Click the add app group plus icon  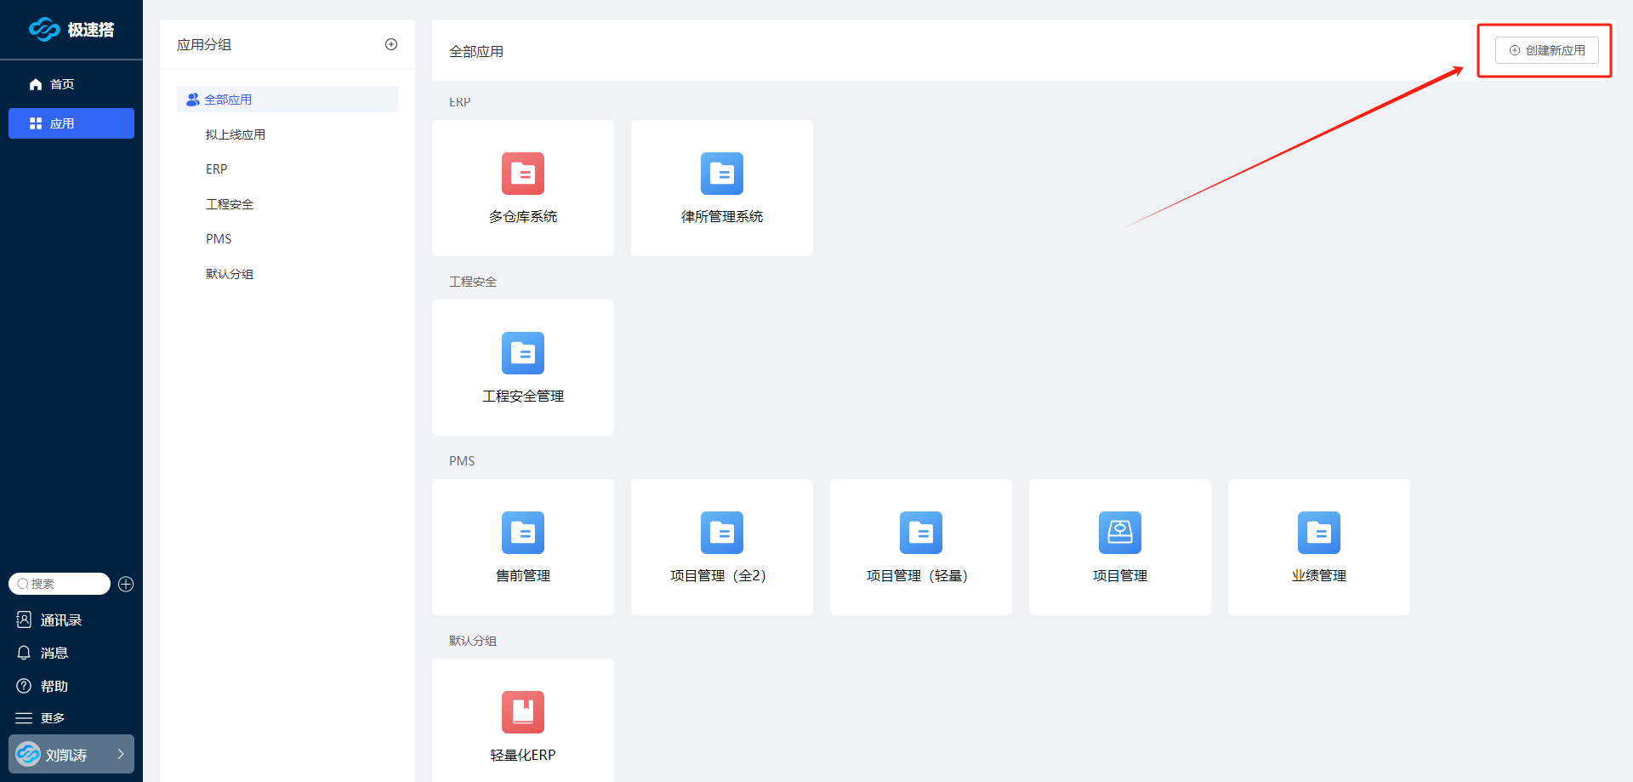[x=391, y=44]
